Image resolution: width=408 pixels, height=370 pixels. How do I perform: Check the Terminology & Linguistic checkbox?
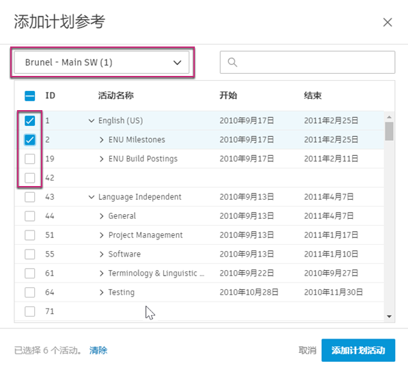(x=29, y=273)
